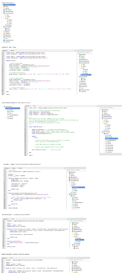Collapse the comment block fold in Guard Script code
132x273 pixels.
click(28, 117)
